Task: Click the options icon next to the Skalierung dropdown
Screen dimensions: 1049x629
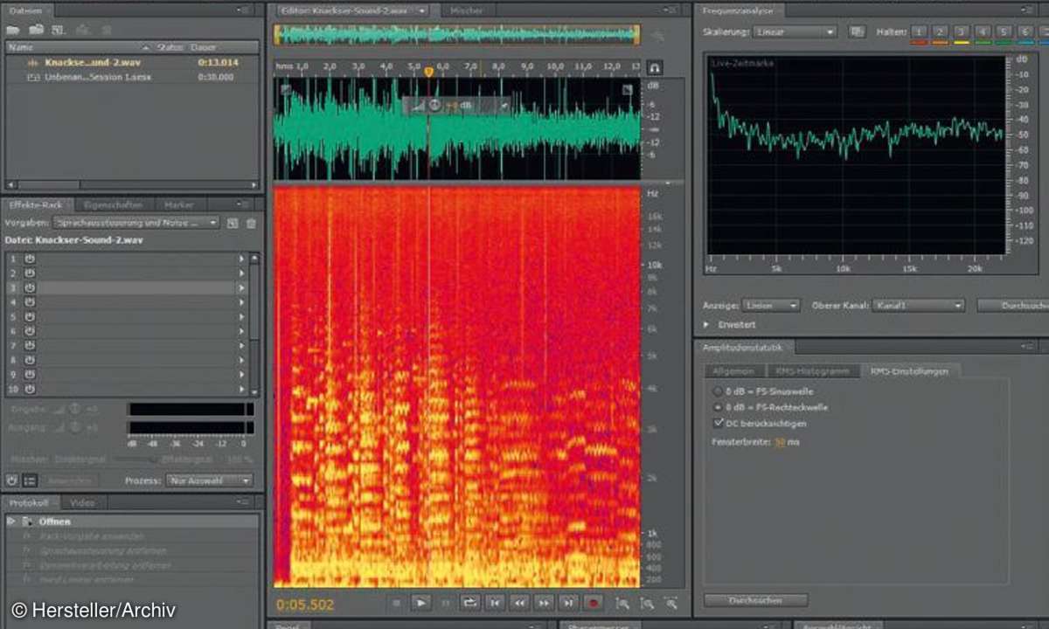Action: click(858, 31)
